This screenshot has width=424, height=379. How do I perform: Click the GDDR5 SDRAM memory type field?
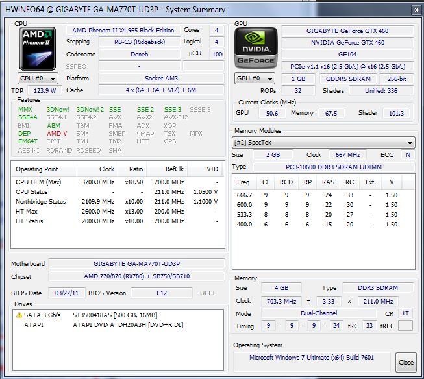point(348,79)
